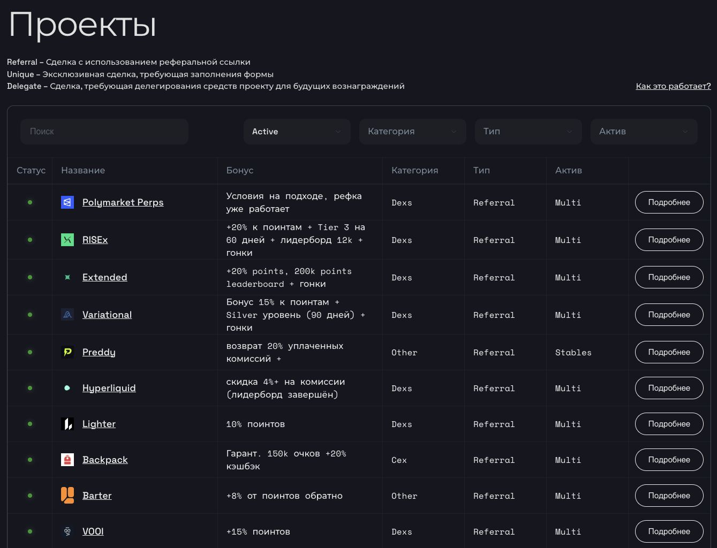Click the Lighter logo icon
Image resolution: width=717 pixels, height=548 pixels.
67,424
